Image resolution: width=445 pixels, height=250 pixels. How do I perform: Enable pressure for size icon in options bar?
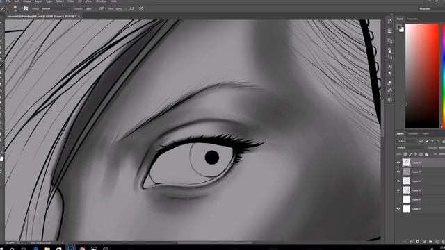click(141, 8)
